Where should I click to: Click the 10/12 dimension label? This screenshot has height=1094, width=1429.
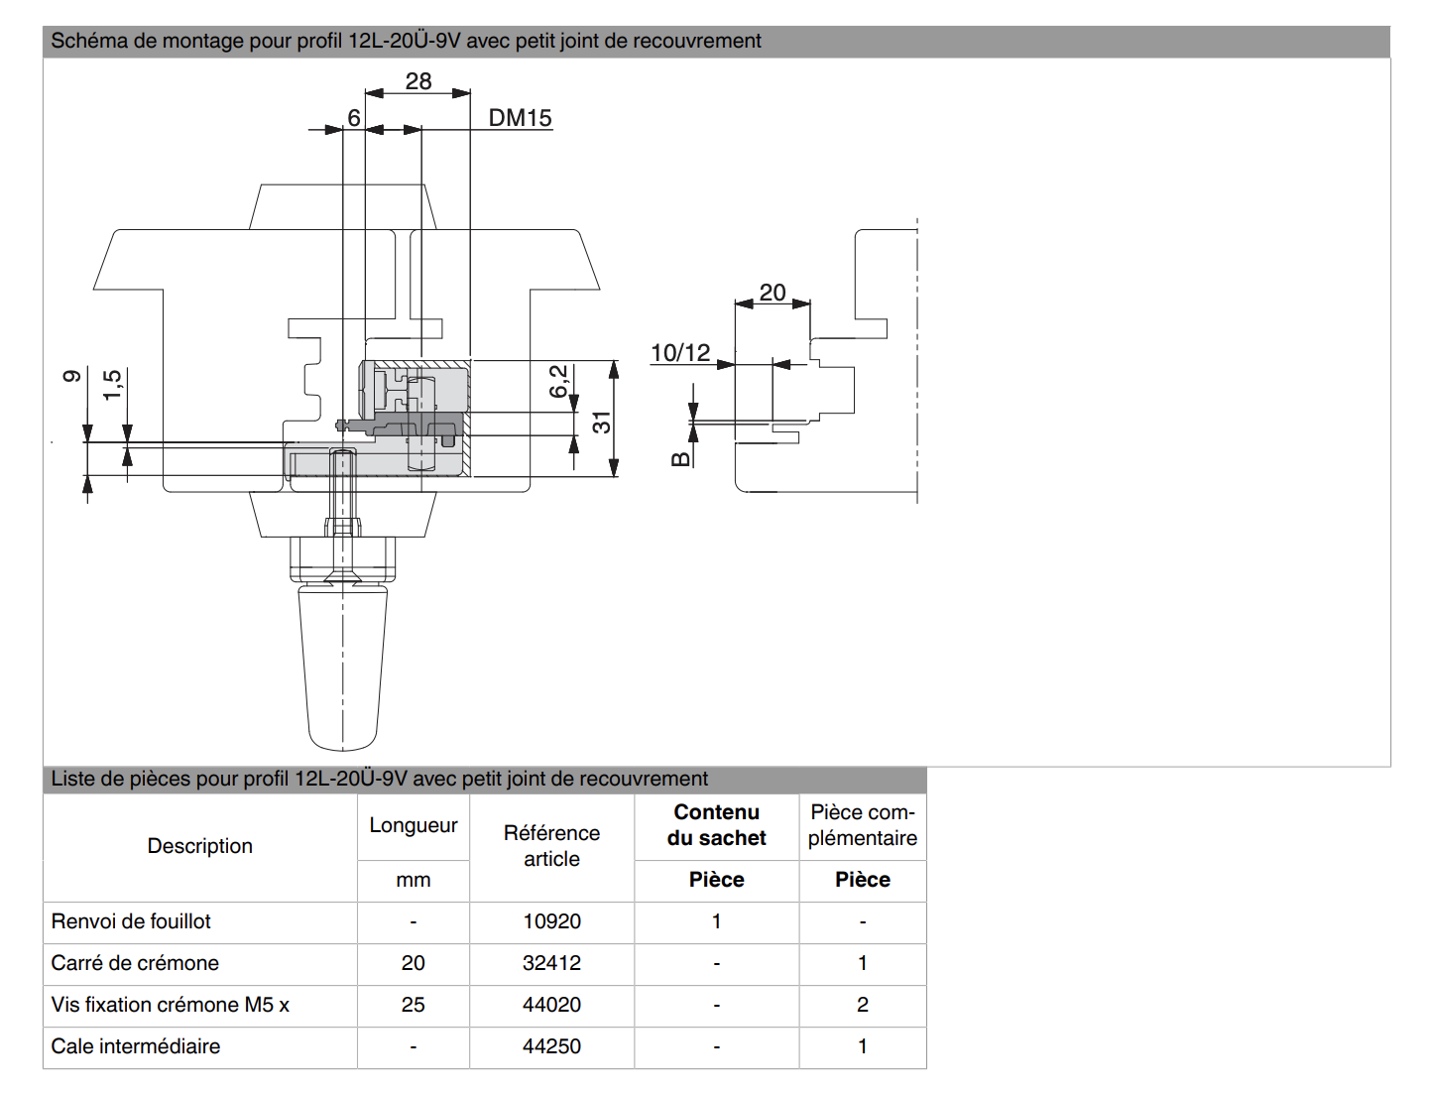pyautogui.click(x=680, y=353)
